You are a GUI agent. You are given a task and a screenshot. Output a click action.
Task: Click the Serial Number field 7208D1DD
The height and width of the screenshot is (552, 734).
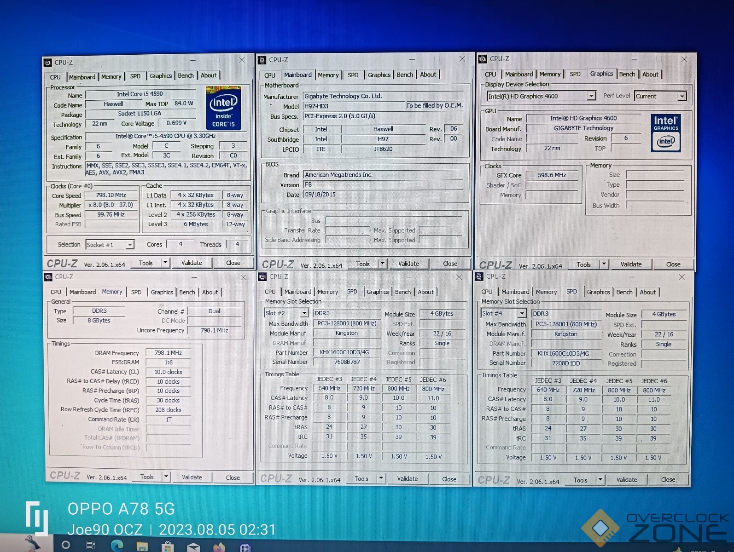coord(566,363)
